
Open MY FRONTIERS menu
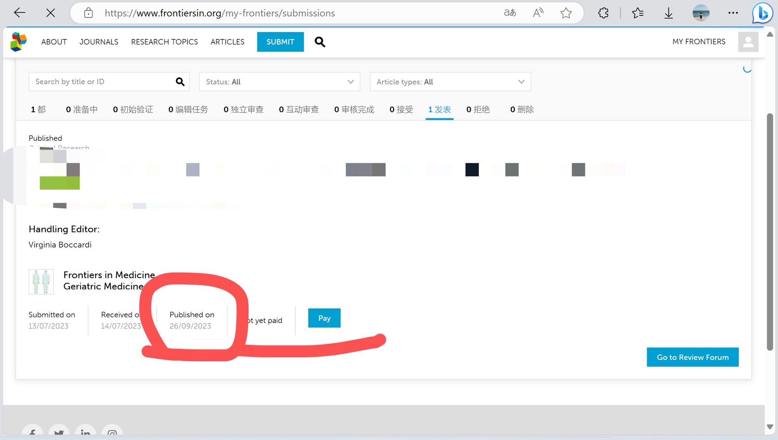click(698, 42)
